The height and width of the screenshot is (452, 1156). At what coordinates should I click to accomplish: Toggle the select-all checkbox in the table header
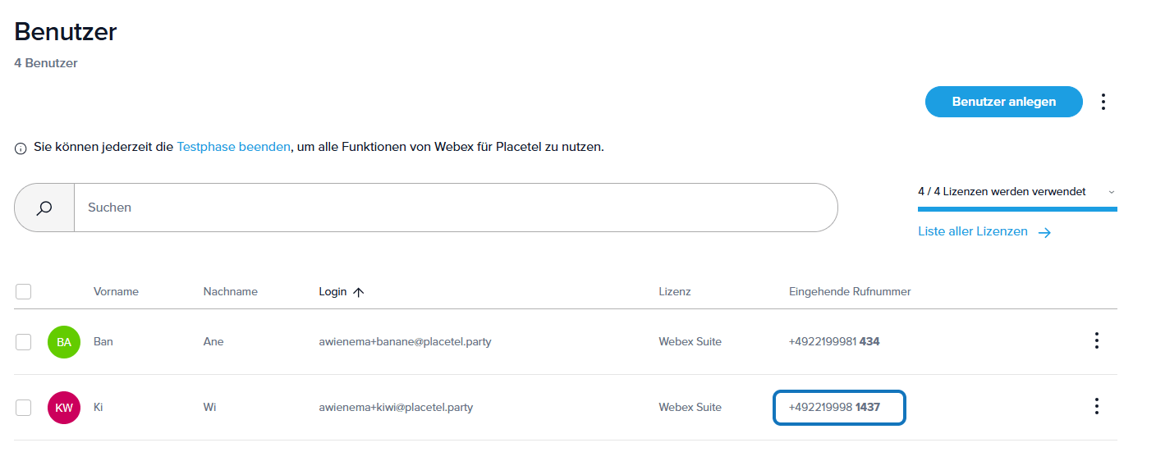point(24,291)
